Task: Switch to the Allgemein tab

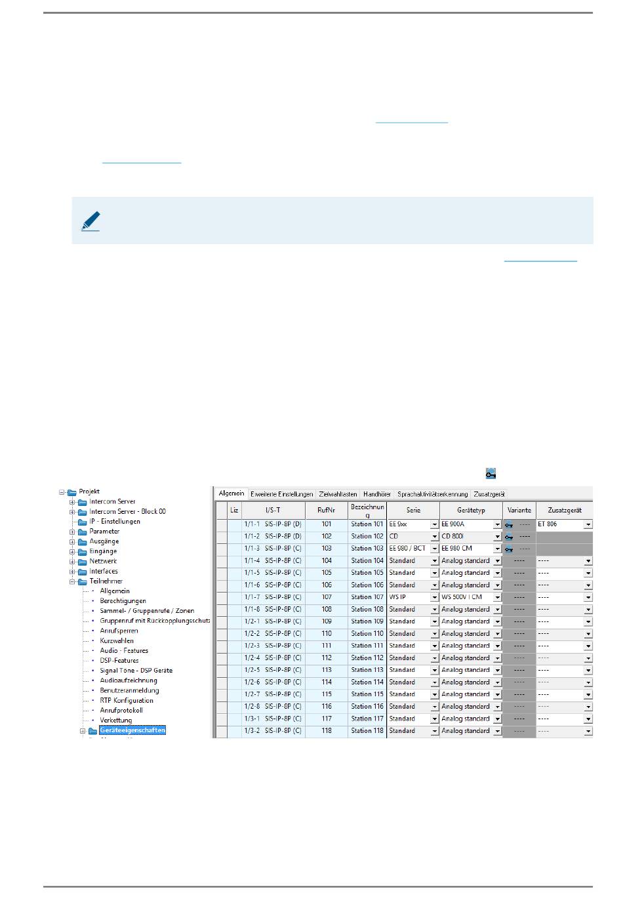Action: [x=231, y=493]
